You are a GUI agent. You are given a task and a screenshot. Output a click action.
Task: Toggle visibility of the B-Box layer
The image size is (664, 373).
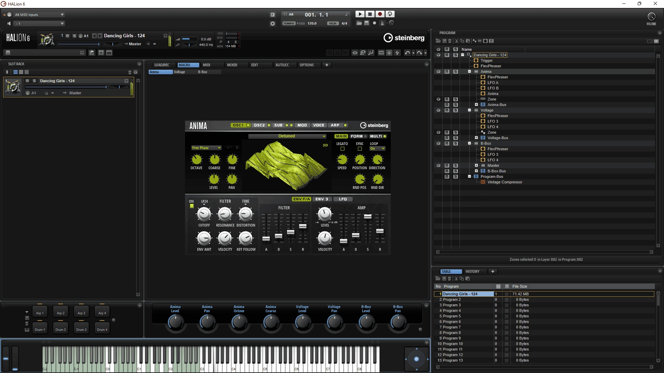pos(439,143)
